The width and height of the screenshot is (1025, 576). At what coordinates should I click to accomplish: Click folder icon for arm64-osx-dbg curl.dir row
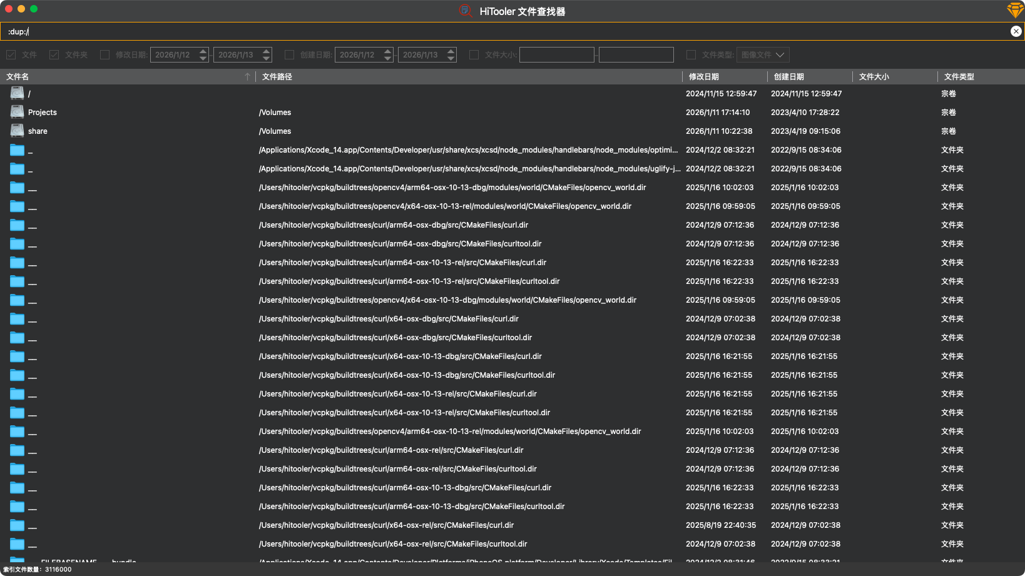tap(17, 225)
